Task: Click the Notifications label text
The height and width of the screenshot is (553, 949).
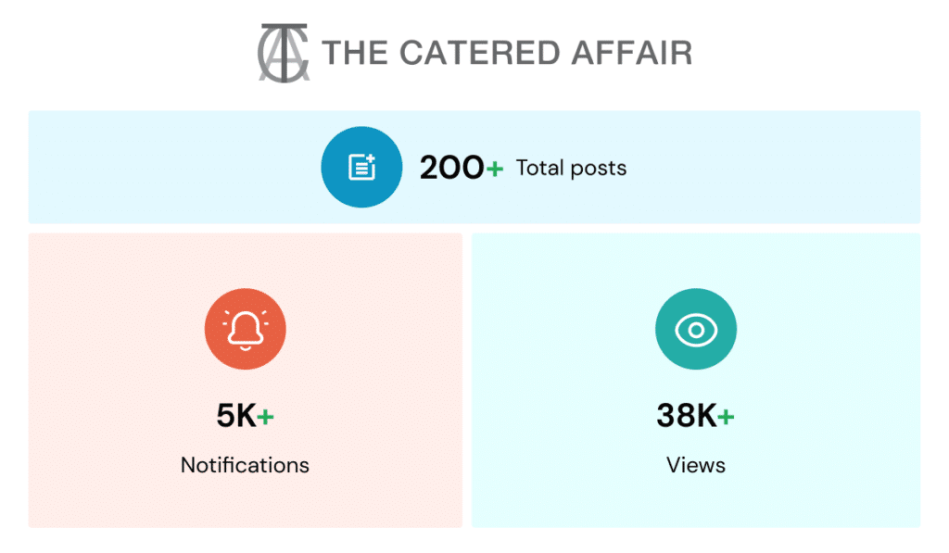Action: 245,465
